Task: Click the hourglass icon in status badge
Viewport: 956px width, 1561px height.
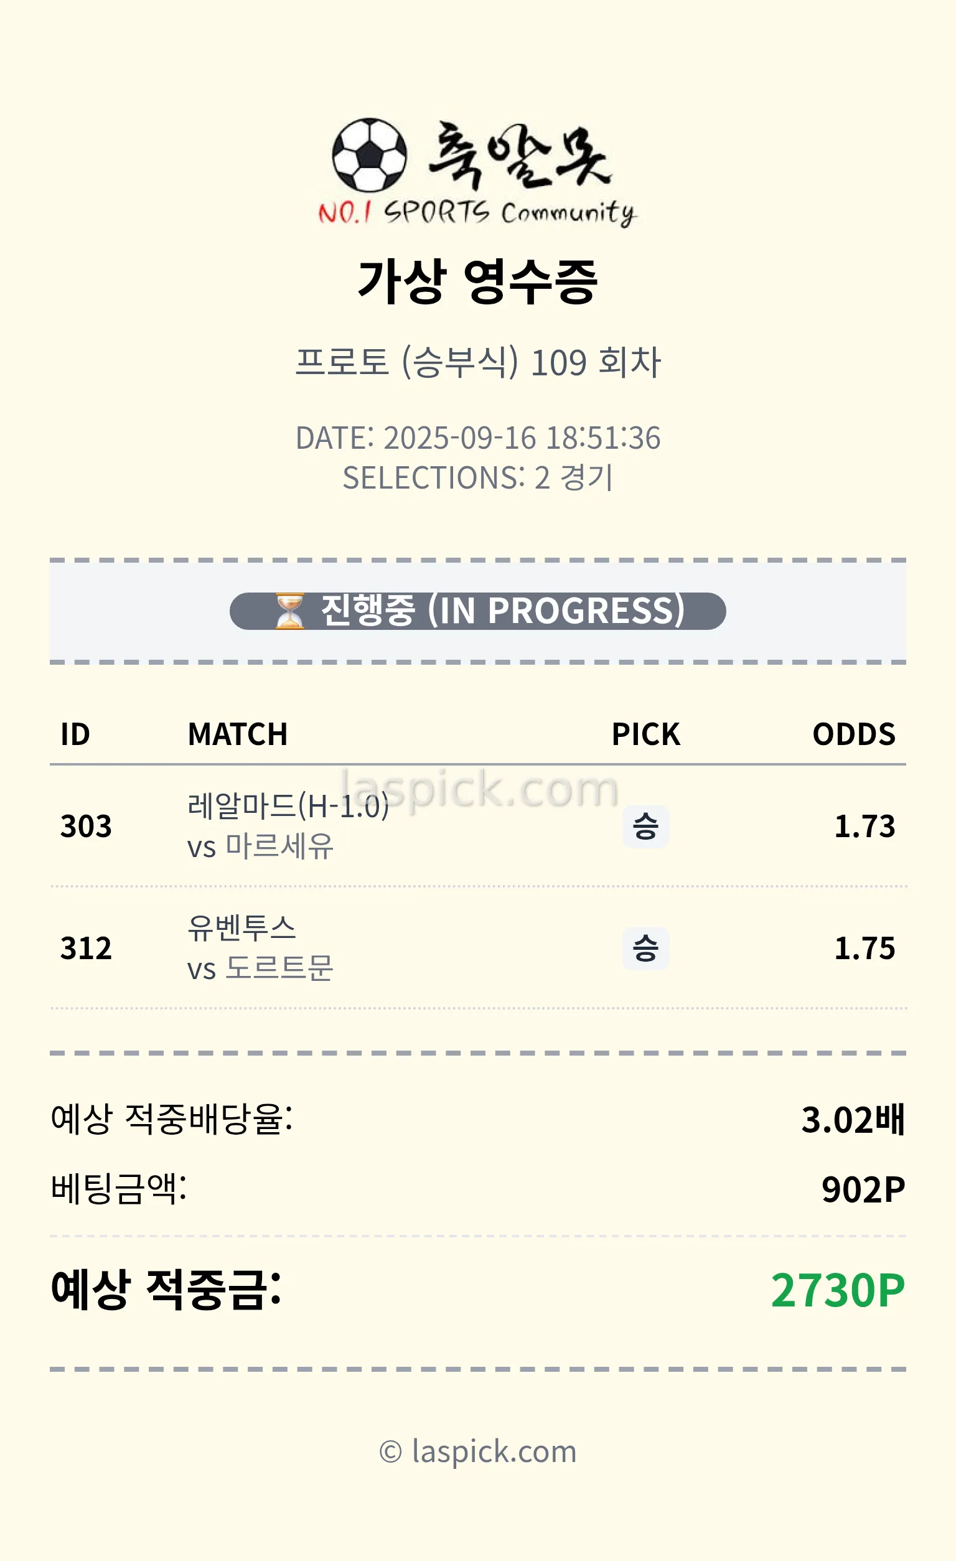Action: 289,611
